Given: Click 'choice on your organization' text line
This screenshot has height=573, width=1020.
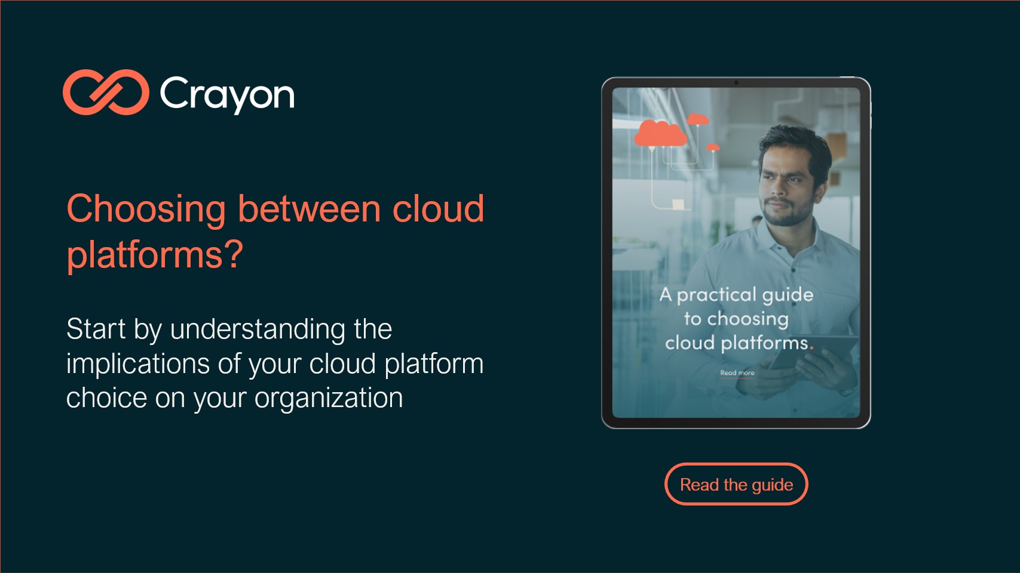Looking at the screenshot, I should [234, 398].
